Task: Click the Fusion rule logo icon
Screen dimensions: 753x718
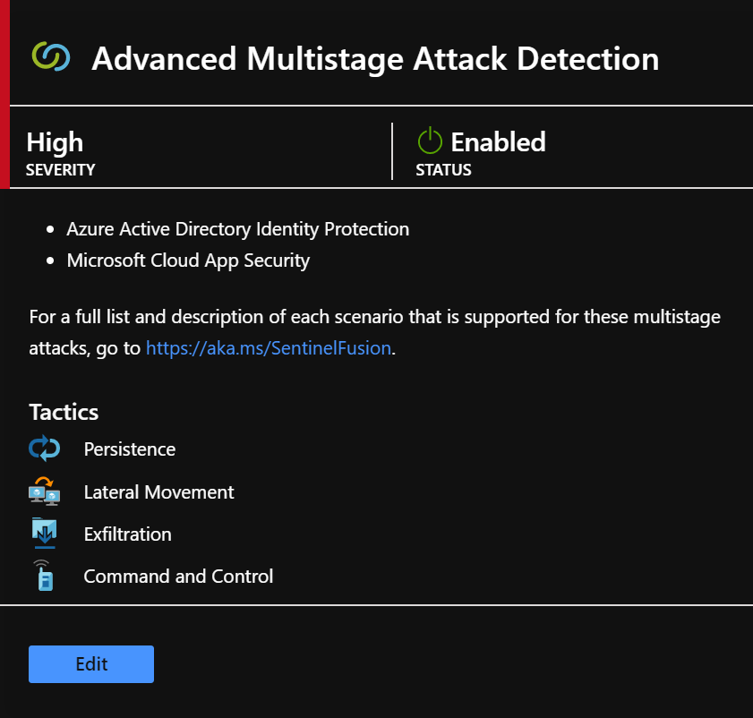Action: 52,58
